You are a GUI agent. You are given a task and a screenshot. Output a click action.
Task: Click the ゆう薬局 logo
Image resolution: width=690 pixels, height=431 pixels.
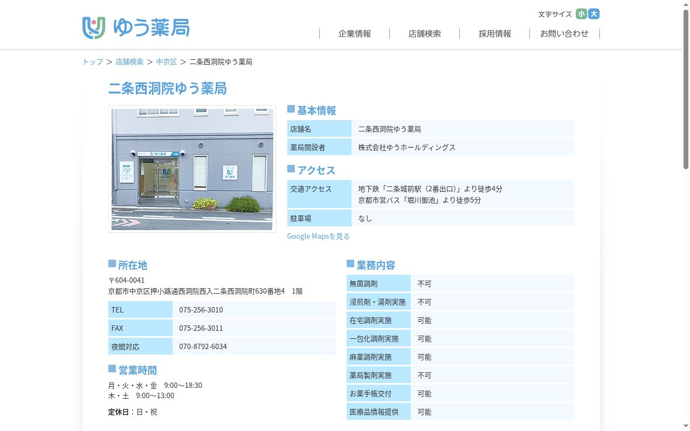click(136, 27)
